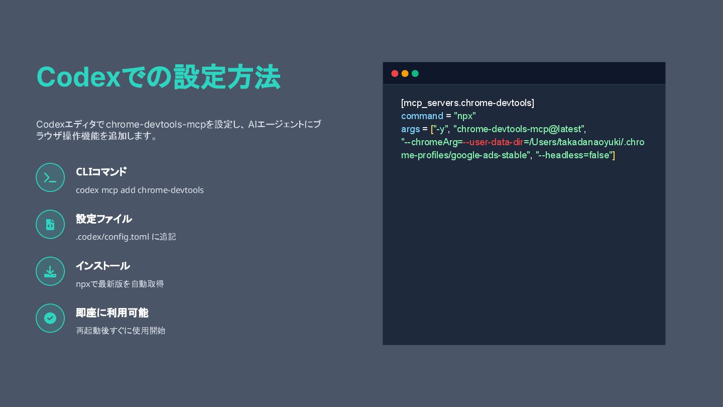
Task: Click the CLIコマンド heading
Action: coord(101,172)
